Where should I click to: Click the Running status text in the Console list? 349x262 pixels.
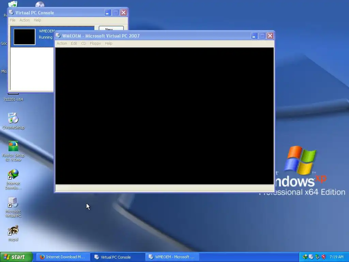tap(46, 37)
